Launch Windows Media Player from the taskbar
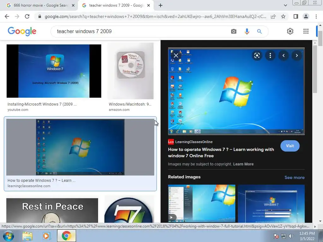Image resolution: width=323 pixels, height=242 pixels. (46, 236)
